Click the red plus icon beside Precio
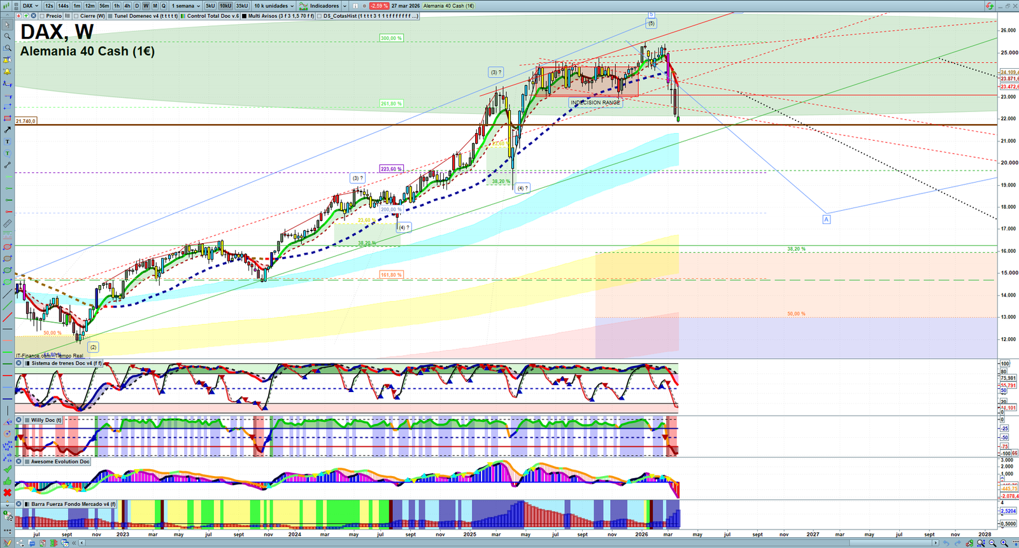Image resolution: width=1019 pixels, height=548 pixels. [x=18, y=16]
